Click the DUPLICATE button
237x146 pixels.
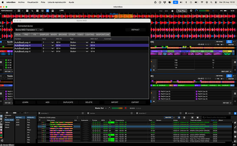68,102
